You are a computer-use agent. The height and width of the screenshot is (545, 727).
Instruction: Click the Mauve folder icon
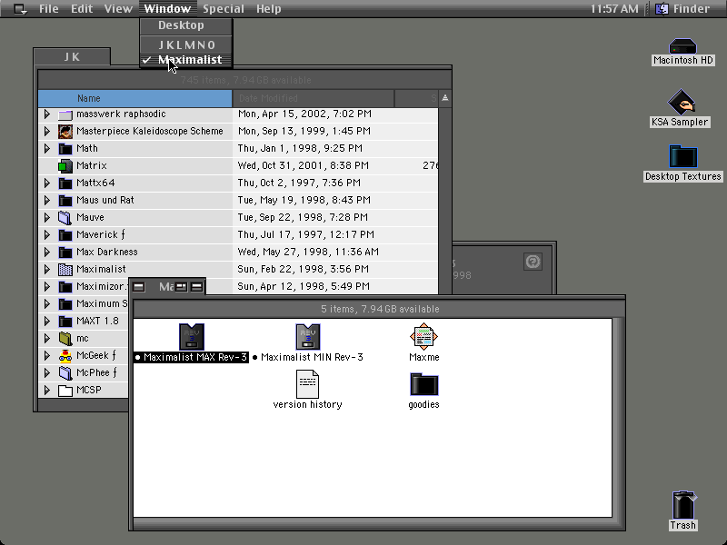[x=65, y=217]
